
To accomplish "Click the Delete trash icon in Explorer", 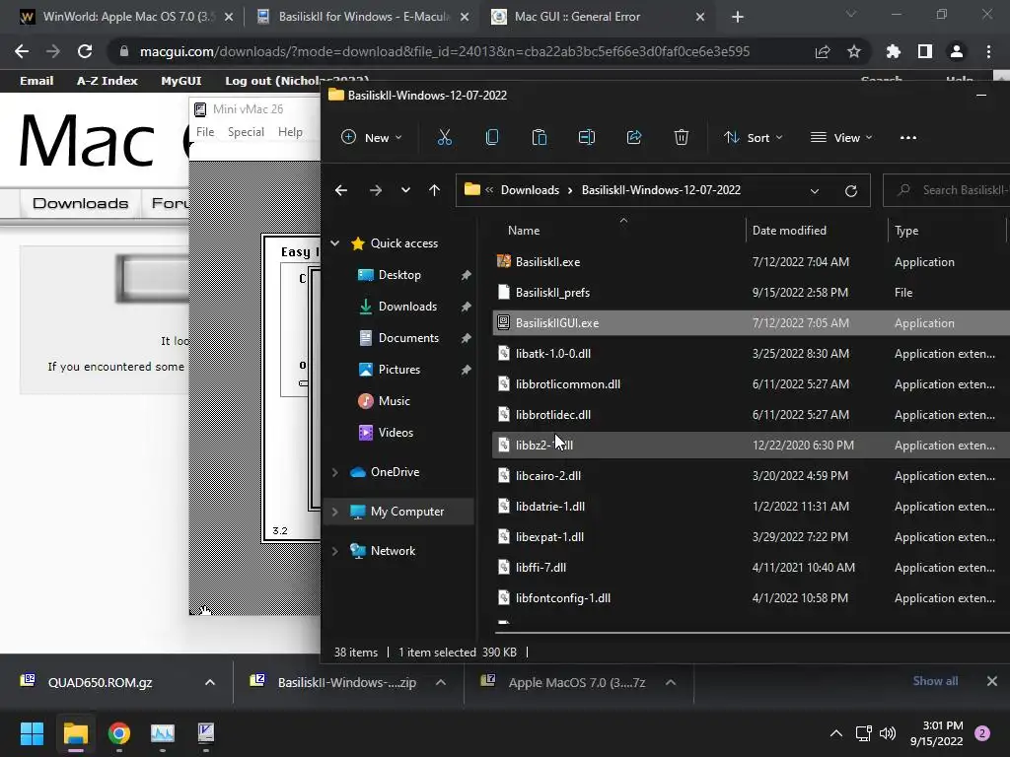I will (682, 137).
